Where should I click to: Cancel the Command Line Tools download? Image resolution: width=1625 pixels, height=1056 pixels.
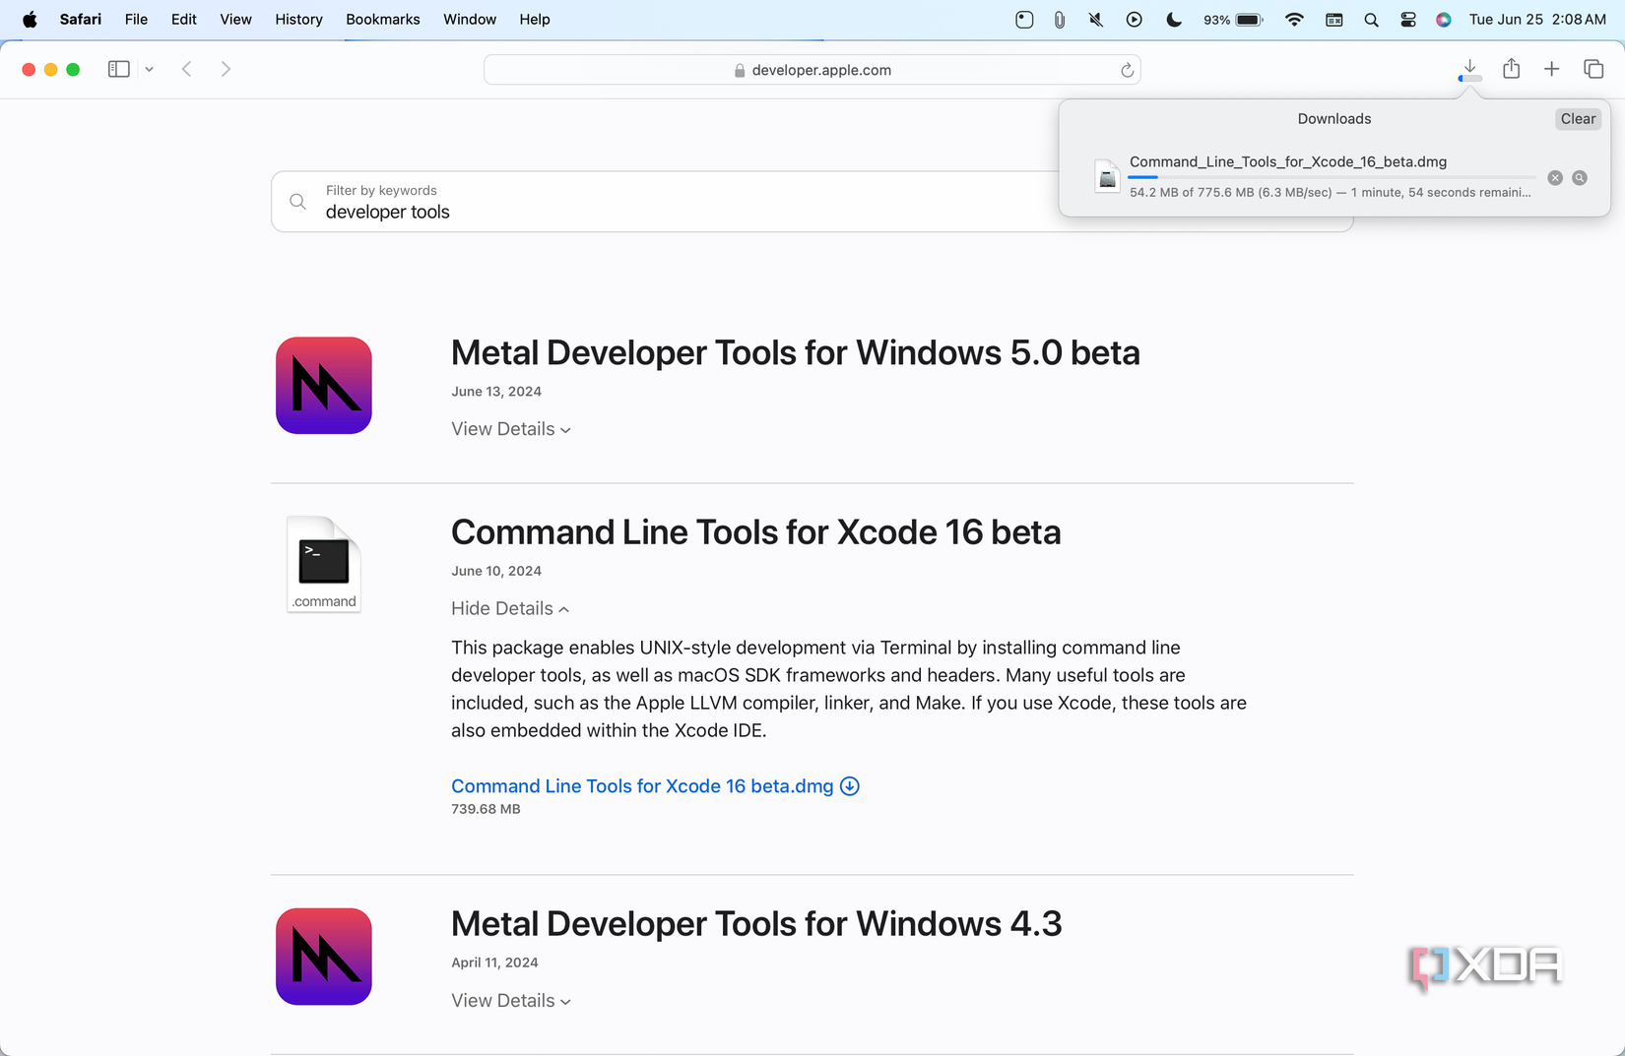1554,178
